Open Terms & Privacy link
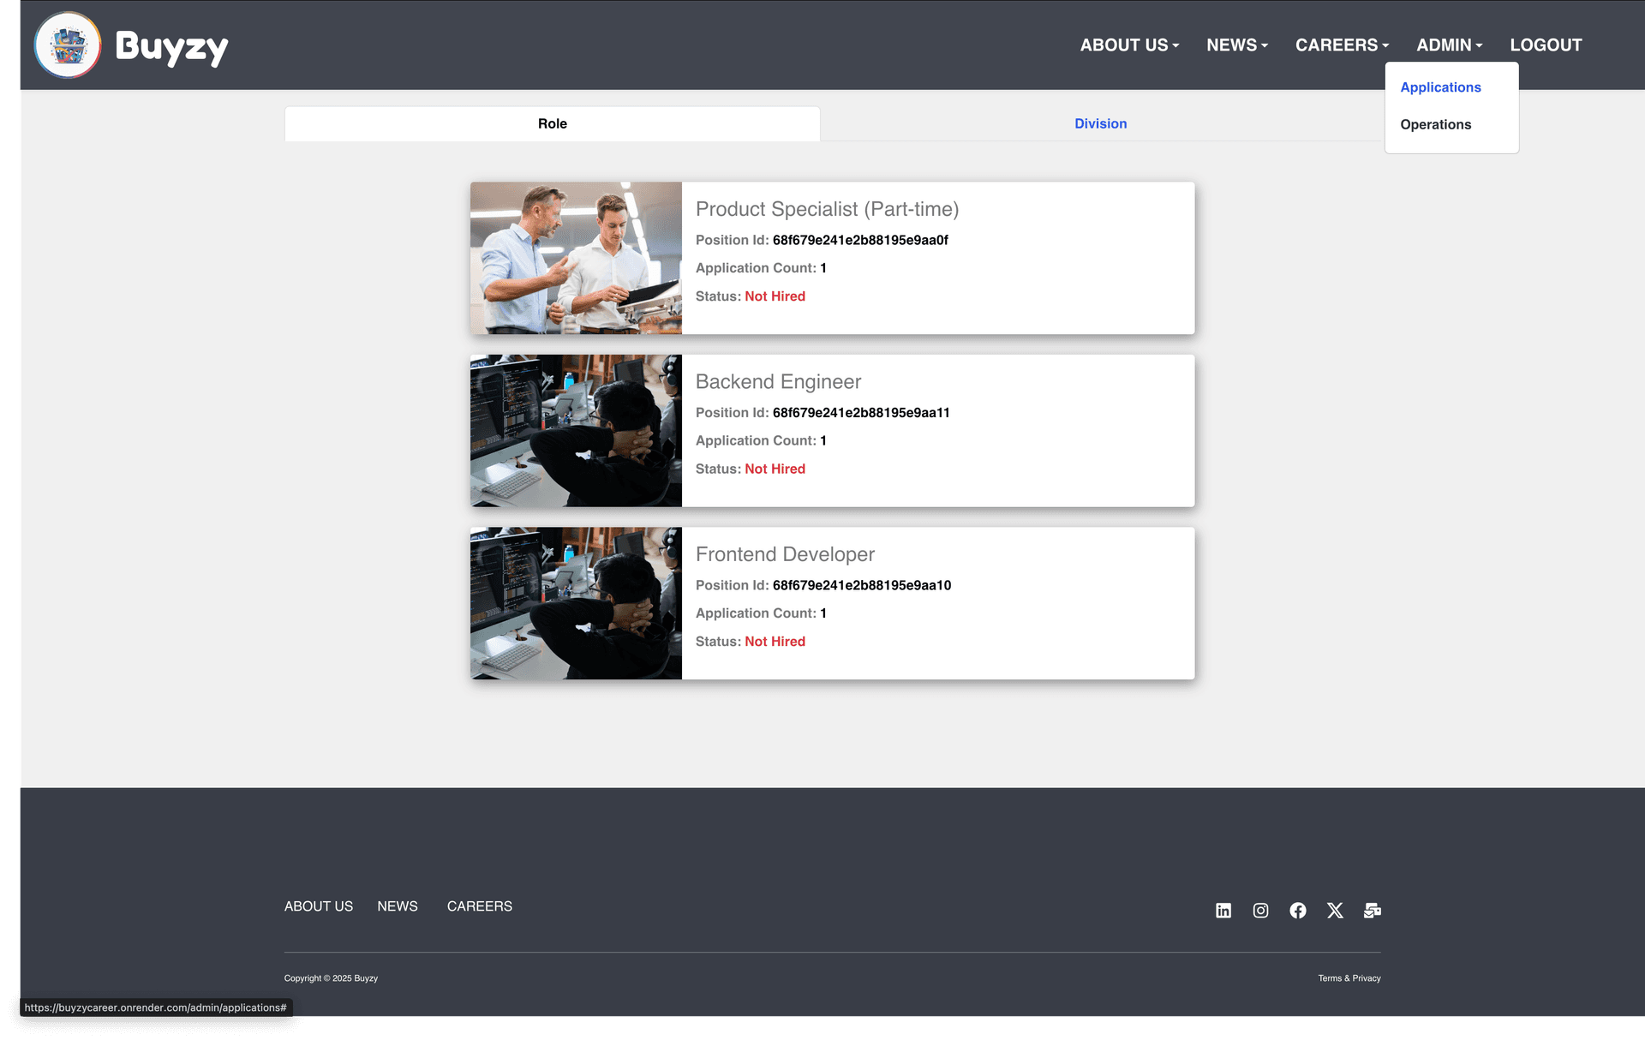Image resolution: width=1645 pixels, height=1040 pixels. (1349, 978)
